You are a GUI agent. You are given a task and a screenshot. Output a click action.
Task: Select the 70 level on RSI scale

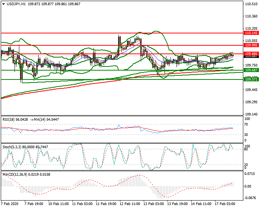246,124
